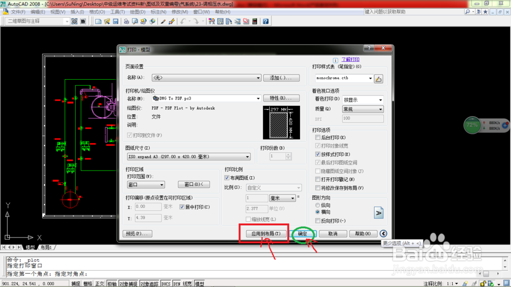Viewport: 511px width, 287px height.
Task: Open the 着色打印 按显示 dropdown
Action: (x=363, y=100)
